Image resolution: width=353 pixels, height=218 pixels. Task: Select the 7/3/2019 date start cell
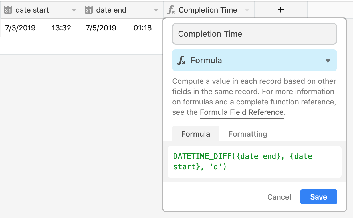pyautogui.click(x=41, y=28)
